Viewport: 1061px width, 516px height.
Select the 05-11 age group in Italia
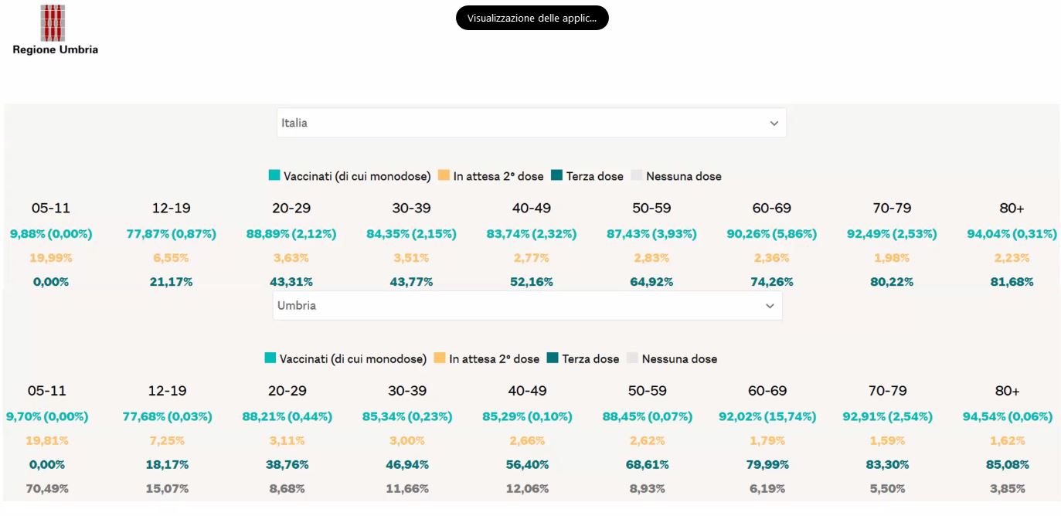coord(51,209)
